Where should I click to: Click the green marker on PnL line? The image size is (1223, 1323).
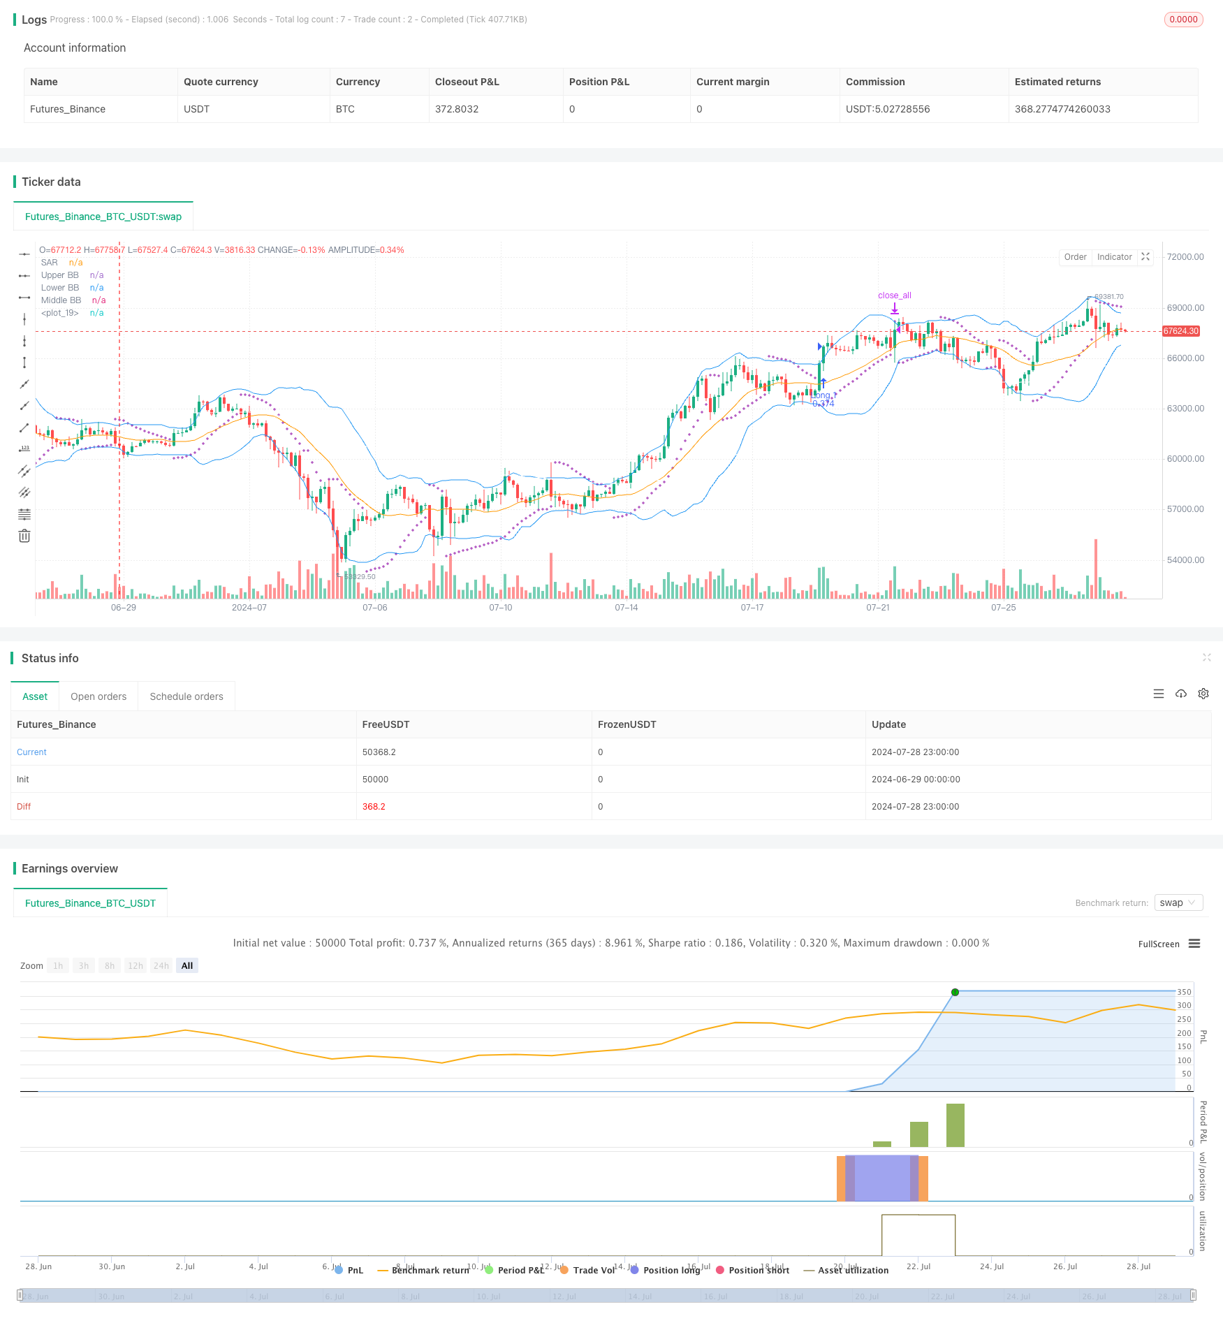[955, 992]
